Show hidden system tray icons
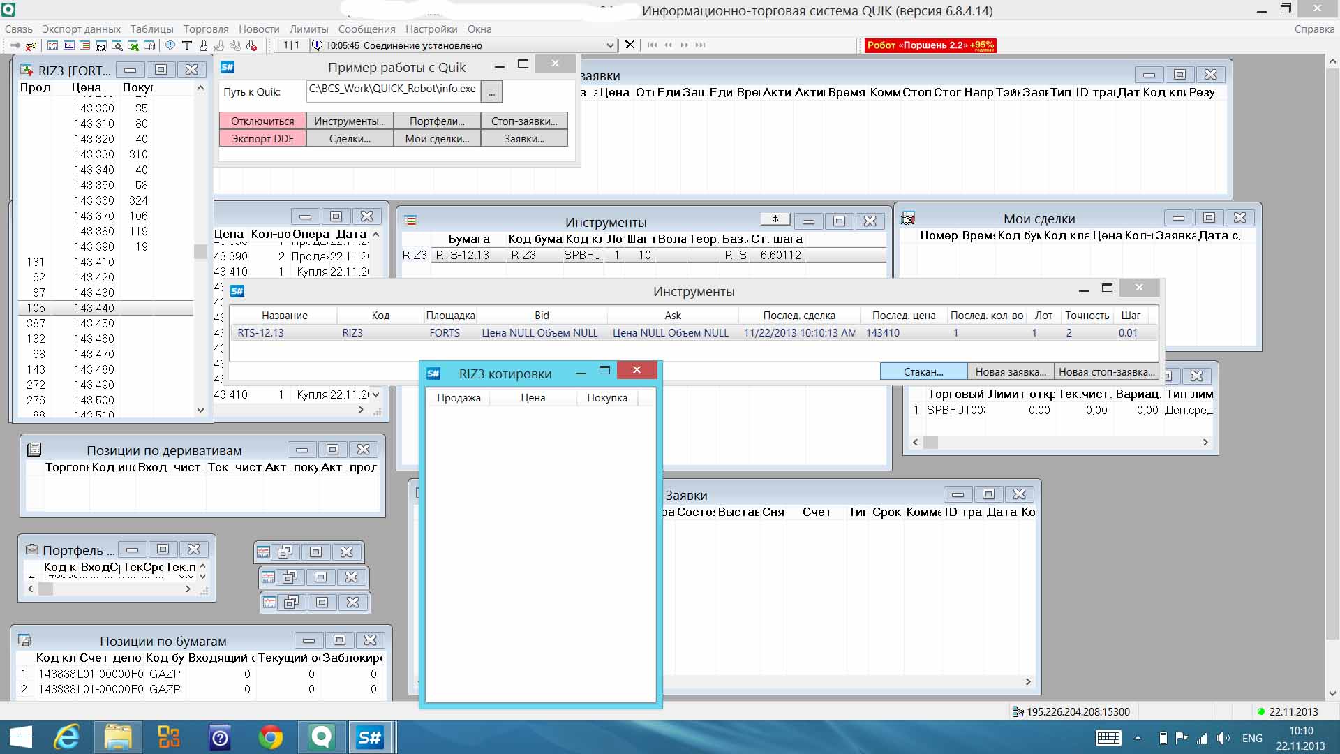Viewport: 1340px width, 754px height. pos(1138,738)
